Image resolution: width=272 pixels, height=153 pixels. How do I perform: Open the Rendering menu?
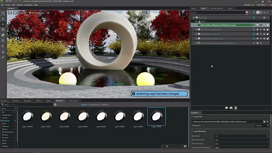click(x=28, y=5)
